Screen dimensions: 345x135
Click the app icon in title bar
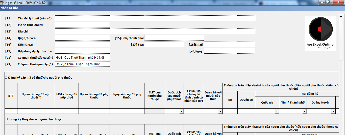pyautogui.click(x=2, y=2)
